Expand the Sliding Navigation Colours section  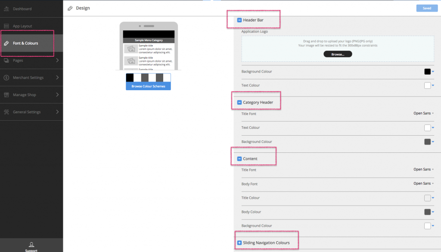point(239,243)
